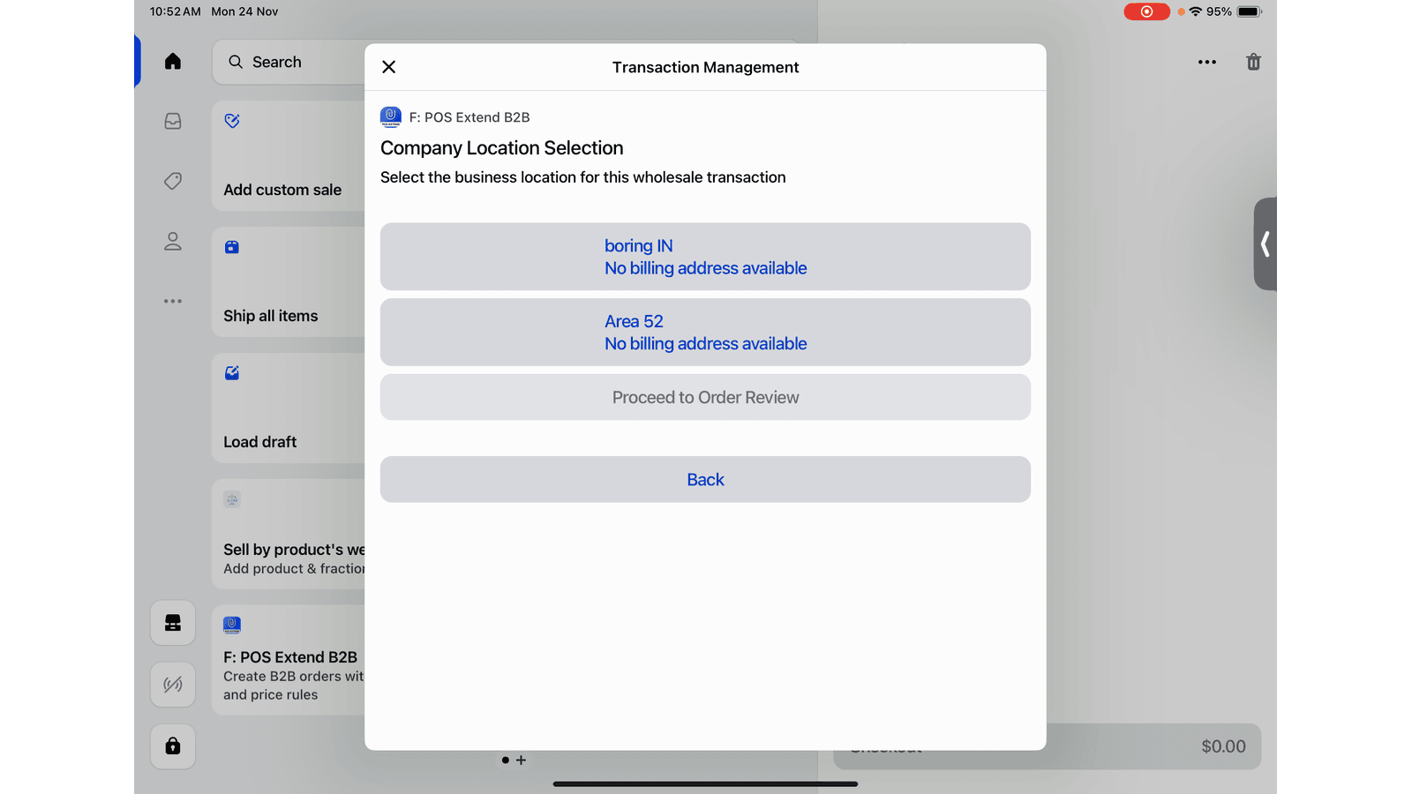The image size is (1412, 794).
Task: Go Back from location selection
Action: pos(705,480)
